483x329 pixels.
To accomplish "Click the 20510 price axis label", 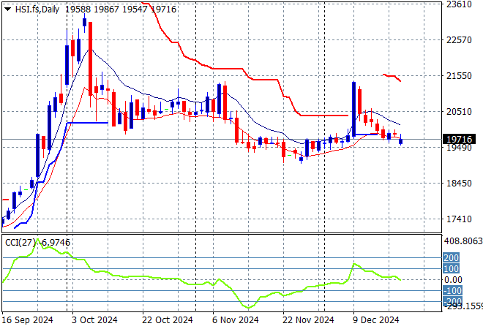I will 458,112.
